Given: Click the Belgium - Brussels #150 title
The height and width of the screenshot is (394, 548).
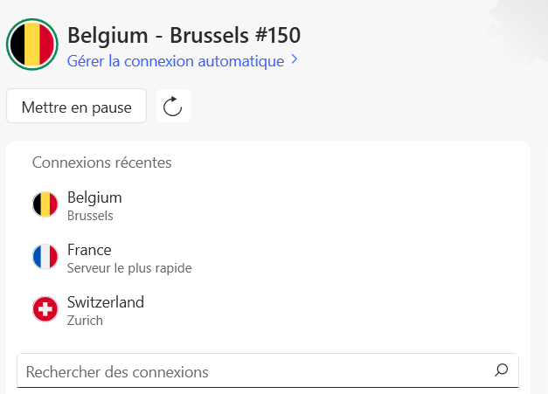Looking at the screenshot, I should pyautogui.click(x=184, y=36).
